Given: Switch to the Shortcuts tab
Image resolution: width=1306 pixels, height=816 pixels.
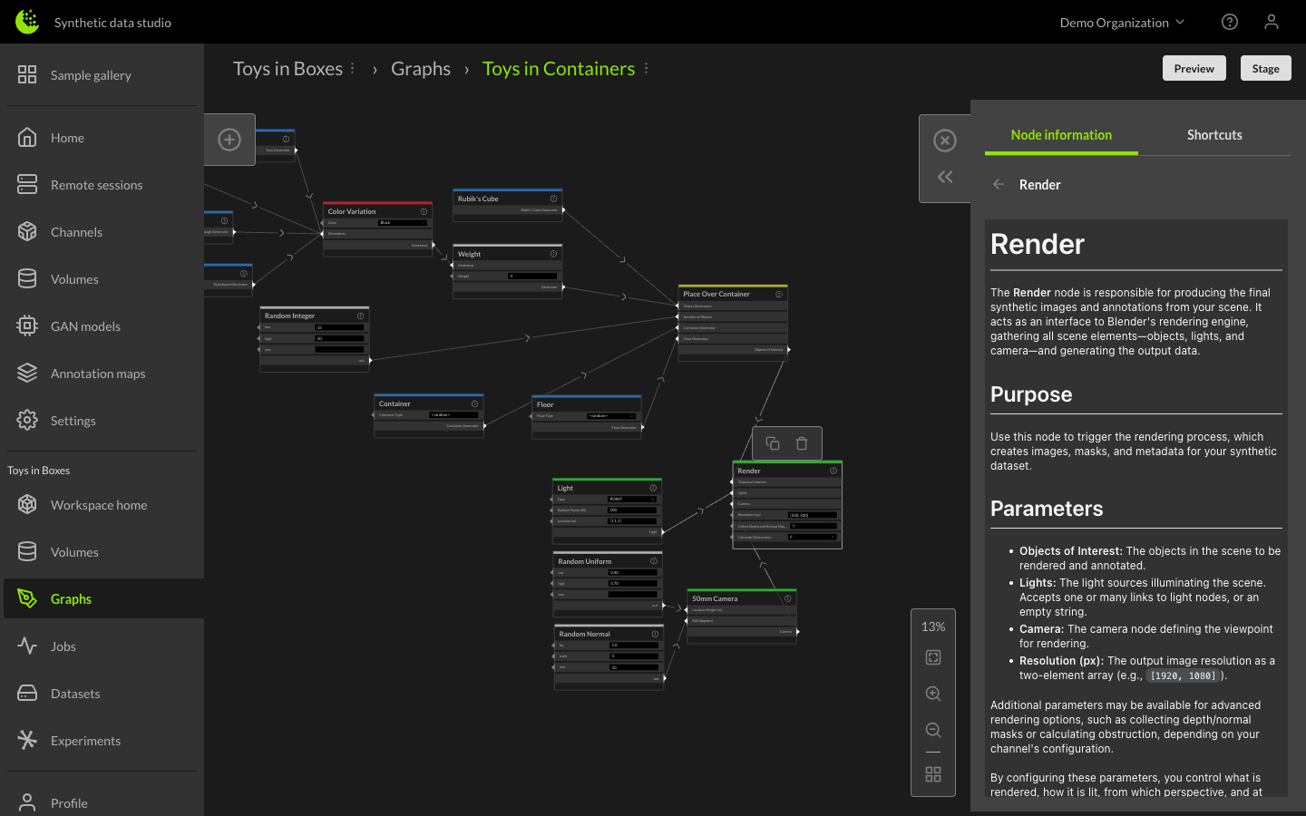Looking at the screenshot, I should 1214,134.
